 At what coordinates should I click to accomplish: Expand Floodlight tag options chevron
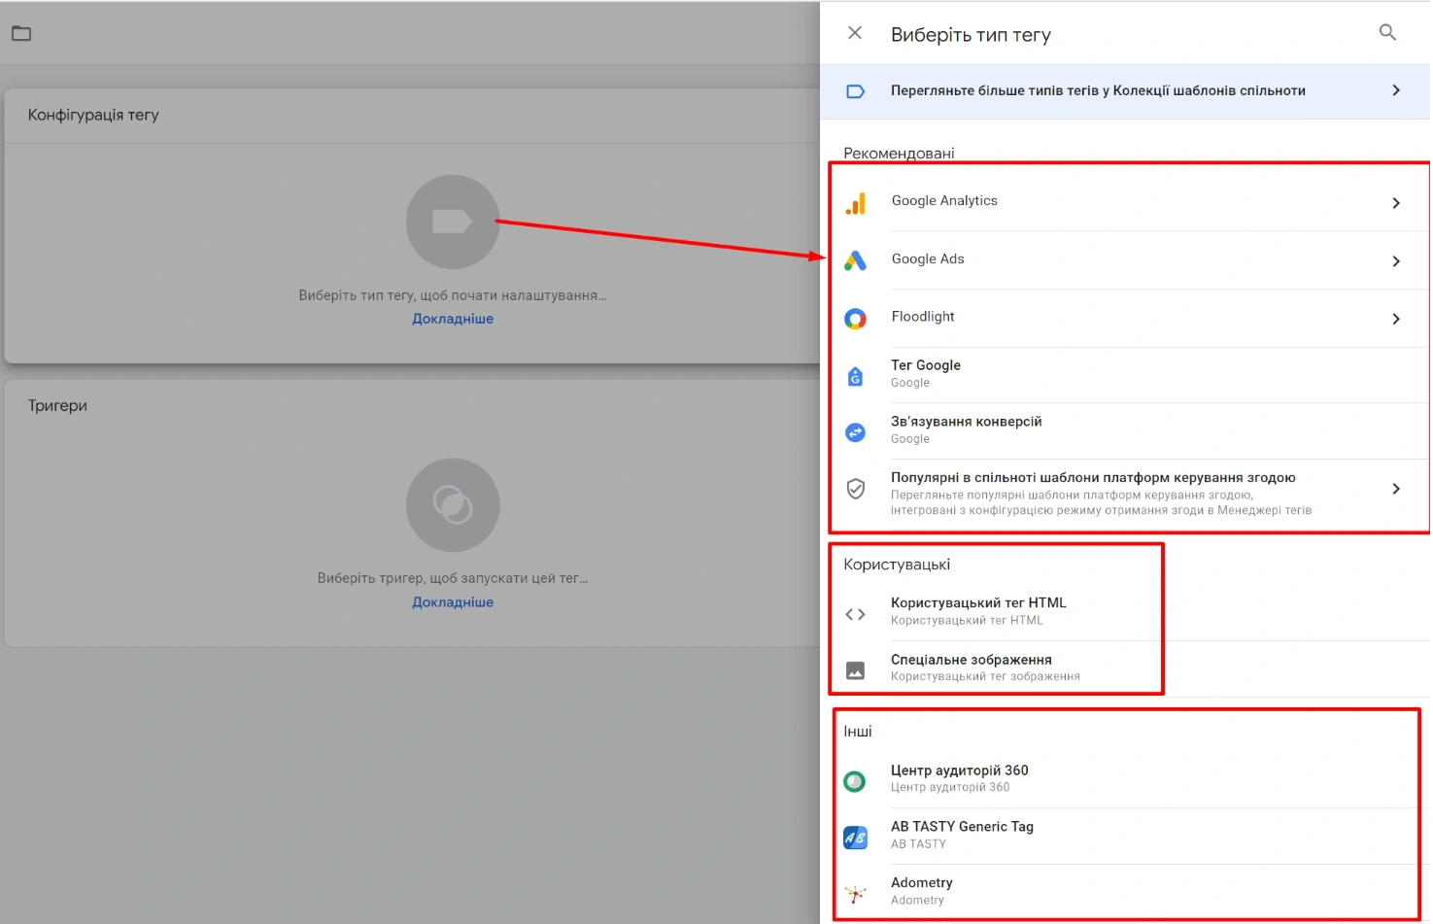pos(1395,319)
